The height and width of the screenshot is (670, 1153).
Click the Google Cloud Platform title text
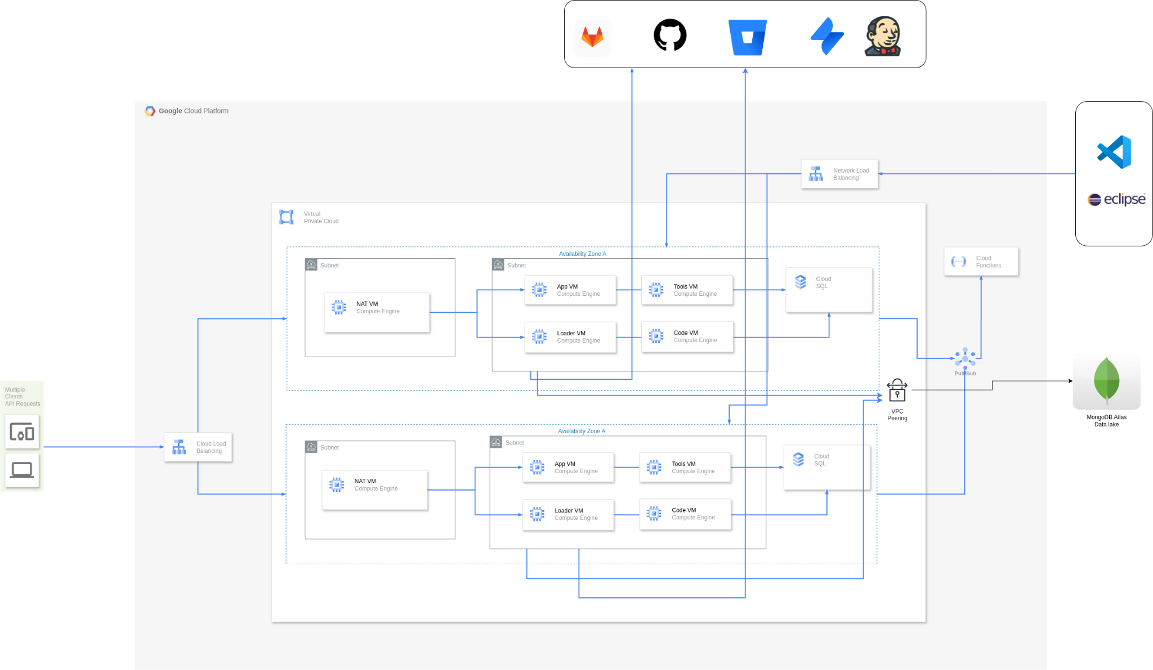(x=194, y=111)
